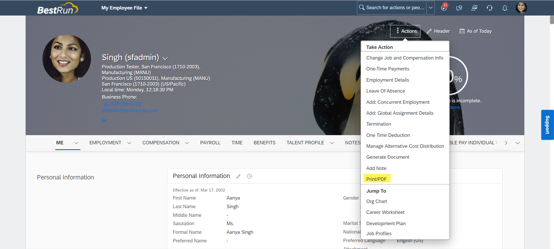
Task: Click the headset support icon
Action: point(490,8)
